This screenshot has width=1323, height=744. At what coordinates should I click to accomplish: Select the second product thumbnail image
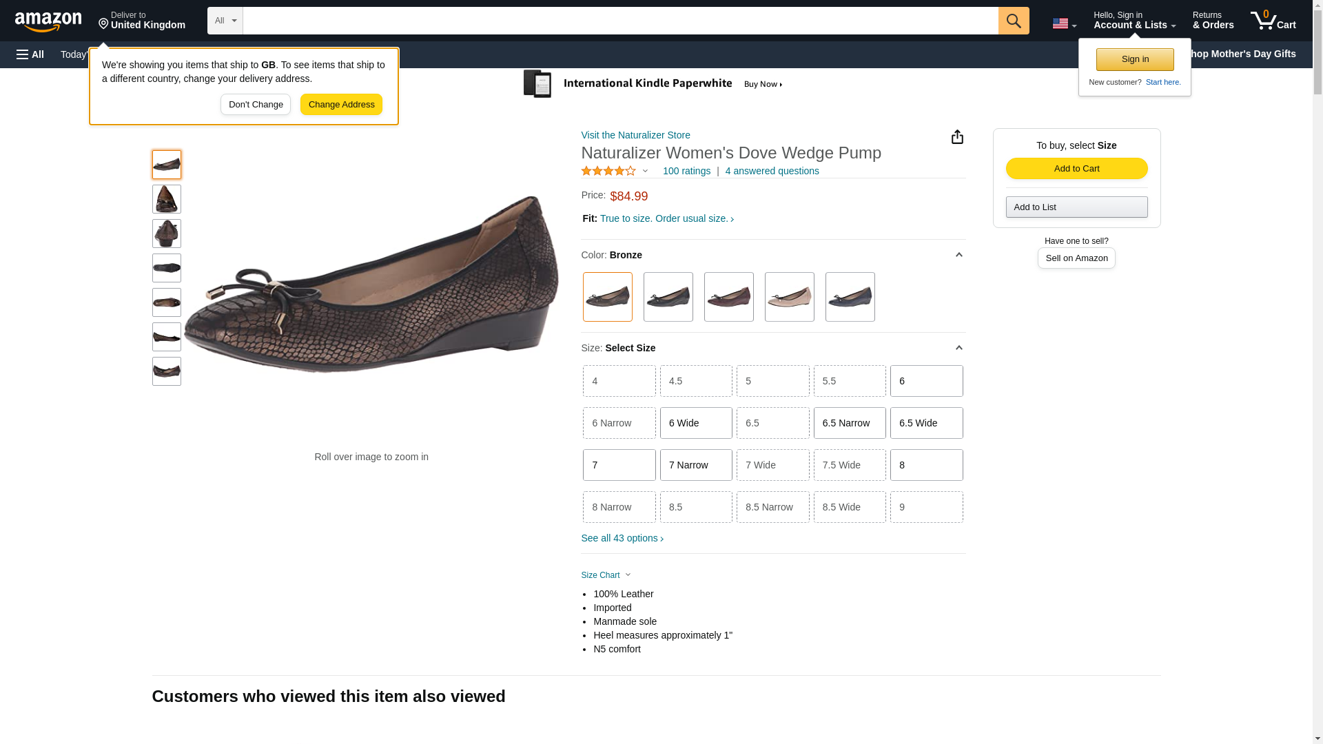click(167, 199)
